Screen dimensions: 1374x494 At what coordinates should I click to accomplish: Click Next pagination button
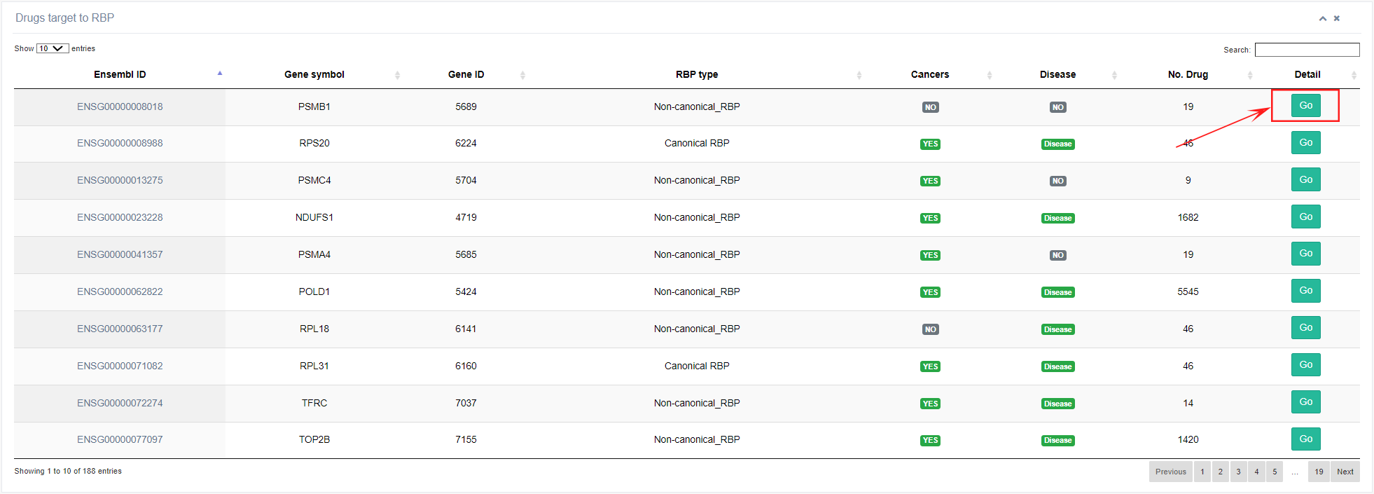pyautogui.click(x=1345, y=472)
